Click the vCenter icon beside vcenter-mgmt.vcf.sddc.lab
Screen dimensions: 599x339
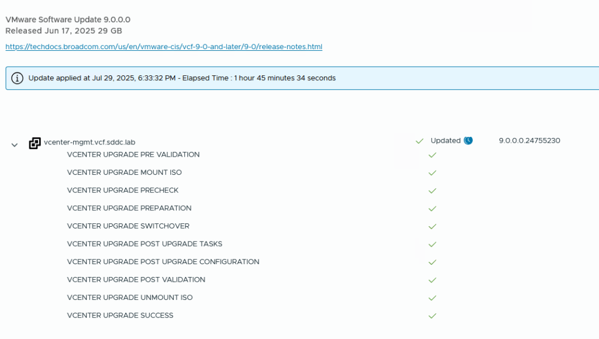coord(35,143)
